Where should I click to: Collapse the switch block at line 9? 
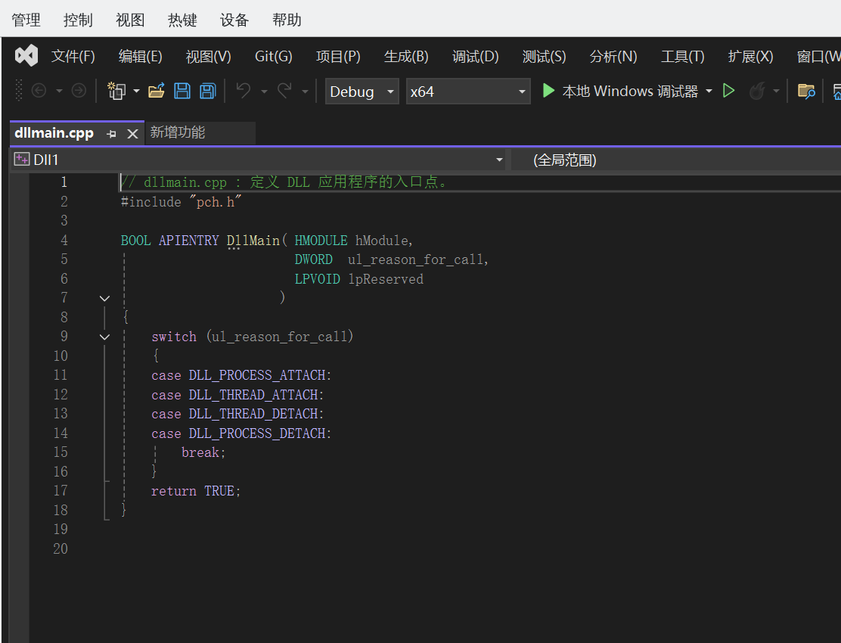tap(104, 337)
